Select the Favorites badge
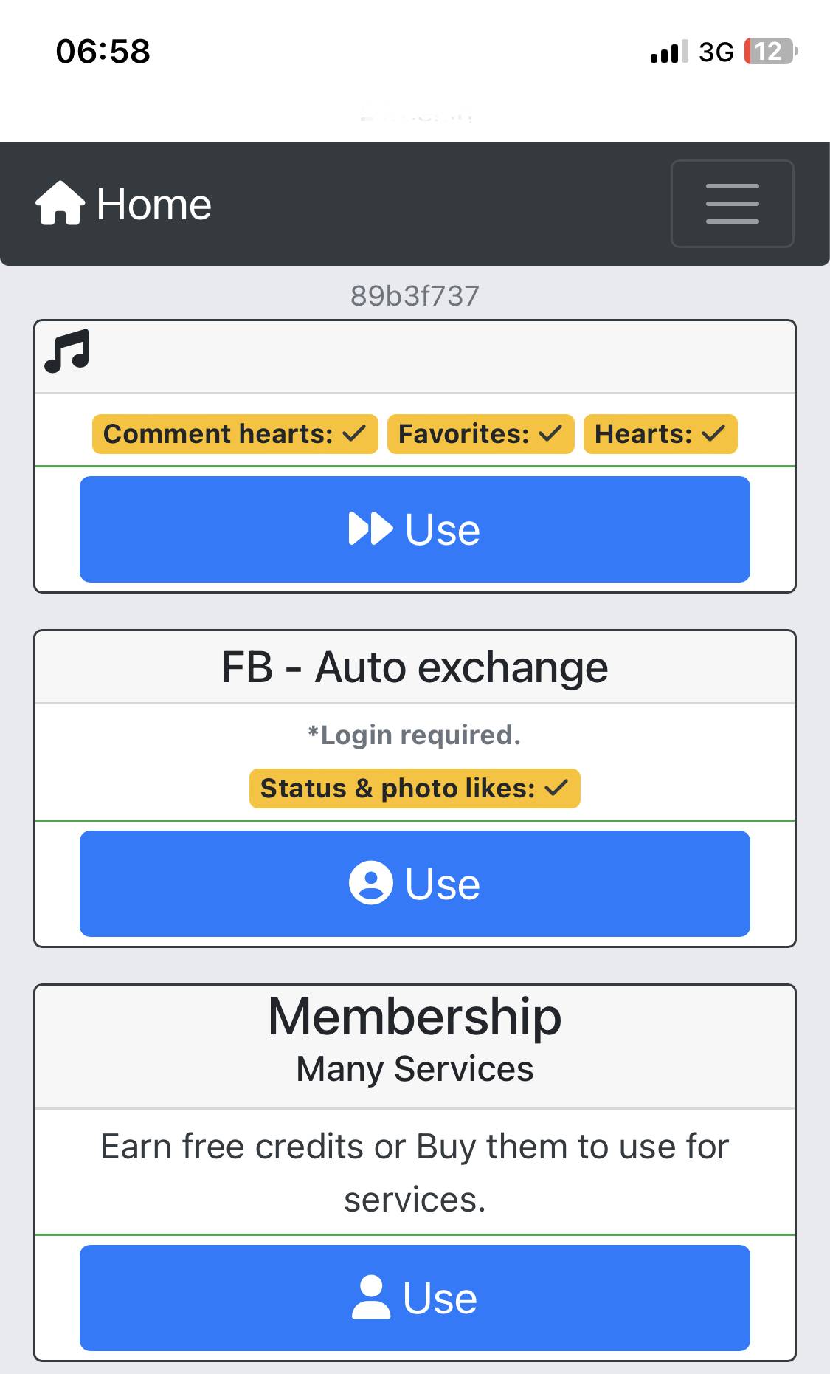830x1374 pixels. pos(480,434)
